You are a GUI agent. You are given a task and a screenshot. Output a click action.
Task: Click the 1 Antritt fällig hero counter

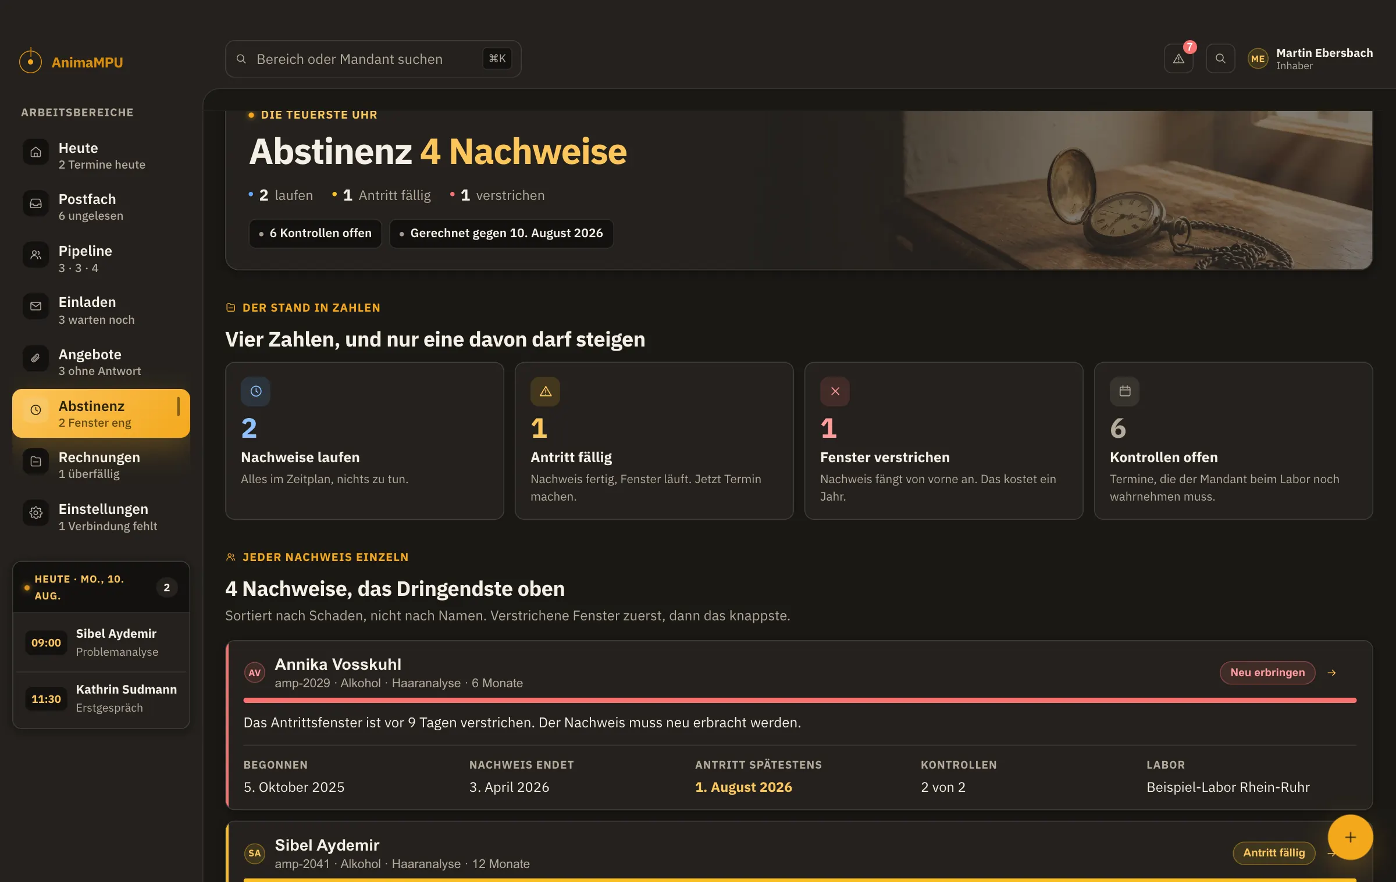click(x=382, y=195)
